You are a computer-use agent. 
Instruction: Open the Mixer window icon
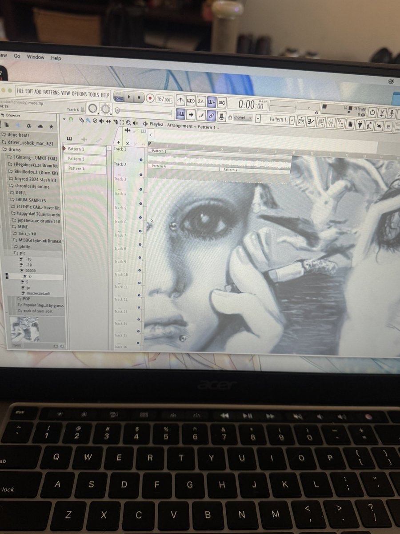pyautogui.click(x=331, y=123)
